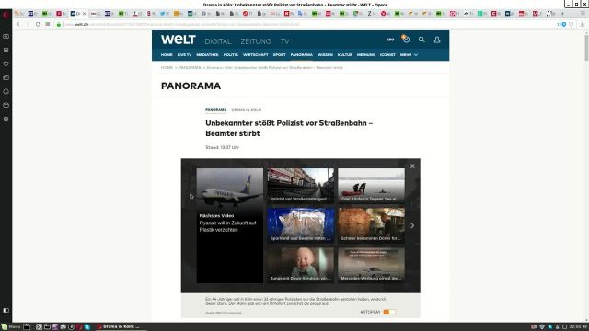Click PANORAMA in the breadcrumb
This screenshot has height=331, width=589.
point(190,67)
